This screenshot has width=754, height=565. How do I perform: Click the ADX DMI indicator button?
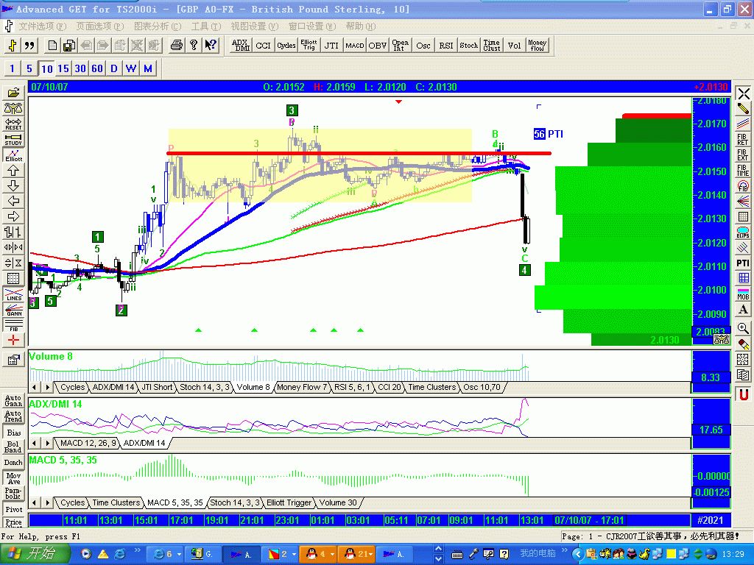[241, 45]
